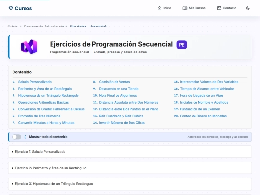Image resolution: width=260 pixels, height=195 pixels.
Task: Click the purple Visual Studio logo image
Action: pyautogui.click(x=29, y=47)
